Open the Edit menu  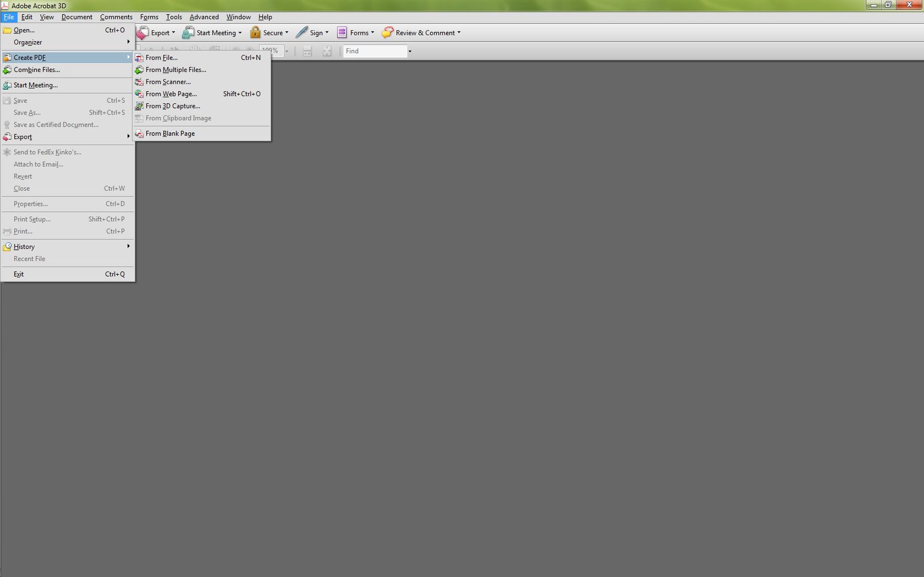[x=27, y=17]
